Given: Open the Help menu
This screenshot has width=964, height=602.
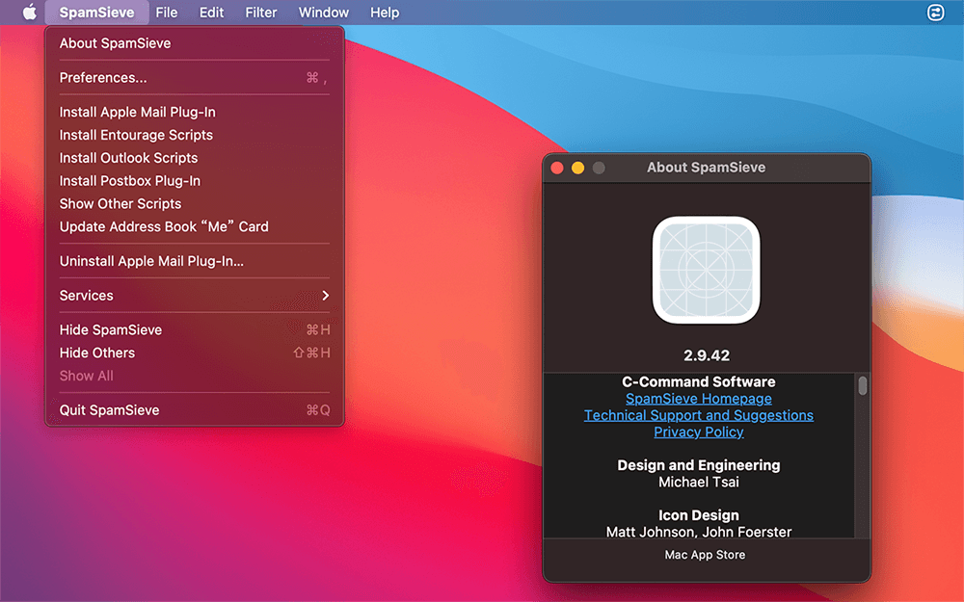Looking at the screenshot, I should tap(385, 13).
